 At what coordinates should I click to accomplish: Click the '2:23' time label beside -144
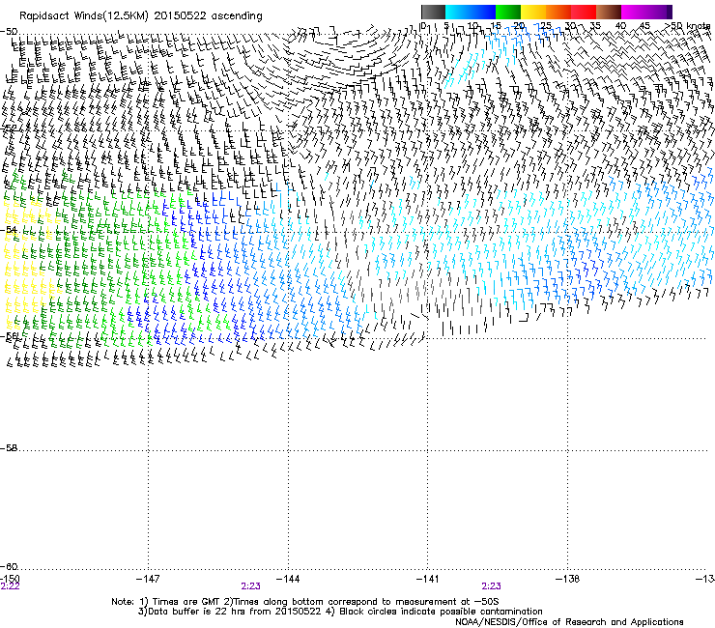tap(251, 586)
